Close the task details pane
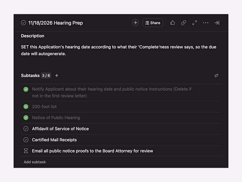Viewport: 242px width, 182px height. pyautogui.click(x=217, y=23)
